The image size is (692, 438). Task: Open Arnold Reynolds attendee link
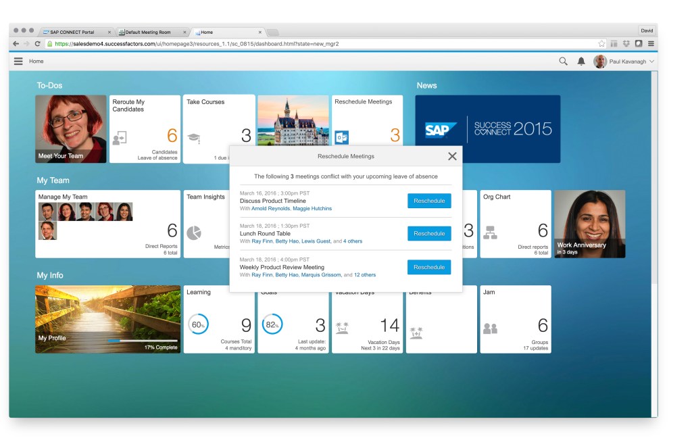tap(270, 209)
